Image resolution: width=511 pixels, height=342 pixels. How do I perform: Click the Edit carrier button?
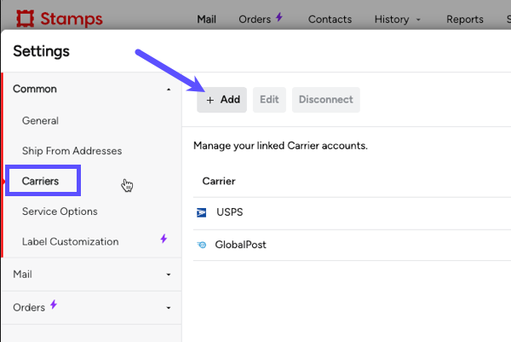coord(269,100)
